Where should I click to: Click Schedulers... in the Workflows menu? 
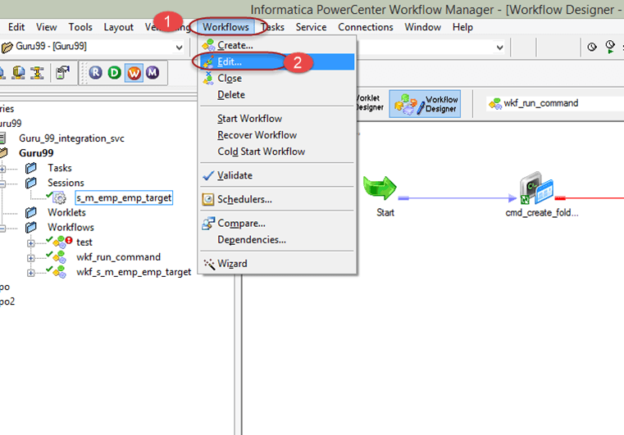(x=244, y=199)
